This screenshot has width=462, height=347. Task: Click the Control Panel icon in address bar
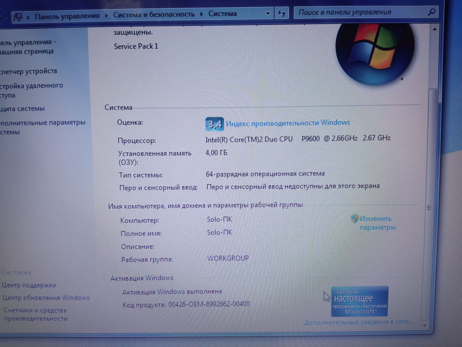(x=18, y=17)
